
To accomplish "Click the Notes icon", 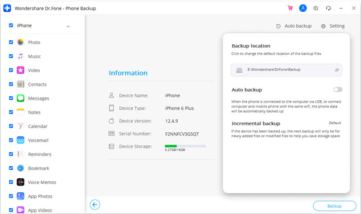I will click(x=20, y=112).
